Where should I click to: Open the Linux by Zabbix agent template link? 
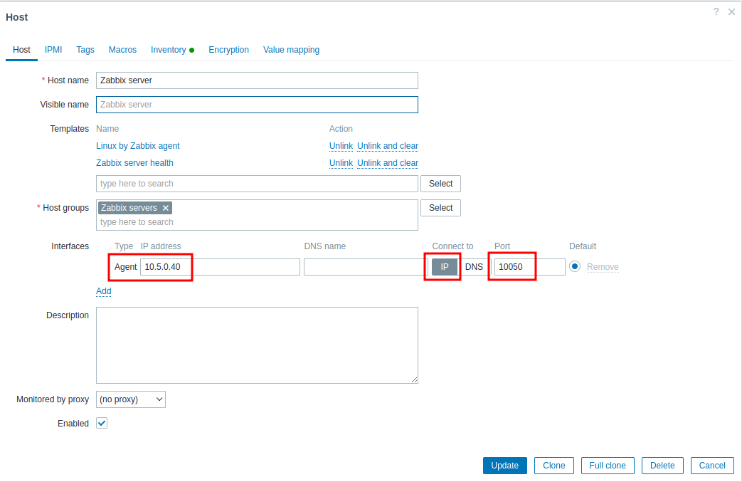138,146
